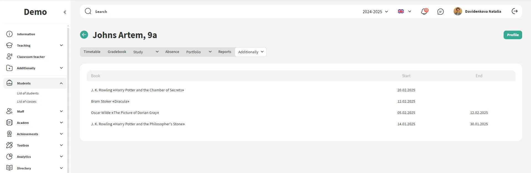Expand the Teaching sidebar section
Image resolution: width=531 pixels, height=173 pixels.
61,46
